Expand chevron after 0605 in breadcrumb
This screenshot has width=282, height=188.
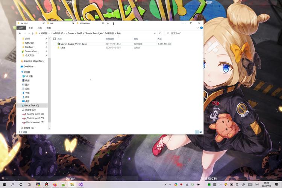coord(83,33)
